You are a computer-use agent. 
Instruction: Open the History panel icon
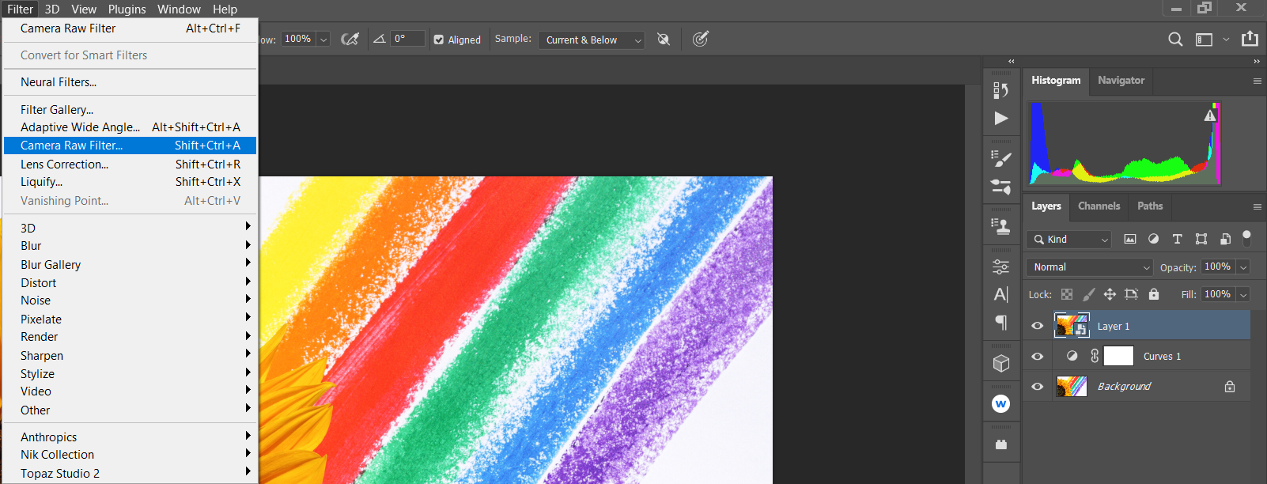point(1000,90)
